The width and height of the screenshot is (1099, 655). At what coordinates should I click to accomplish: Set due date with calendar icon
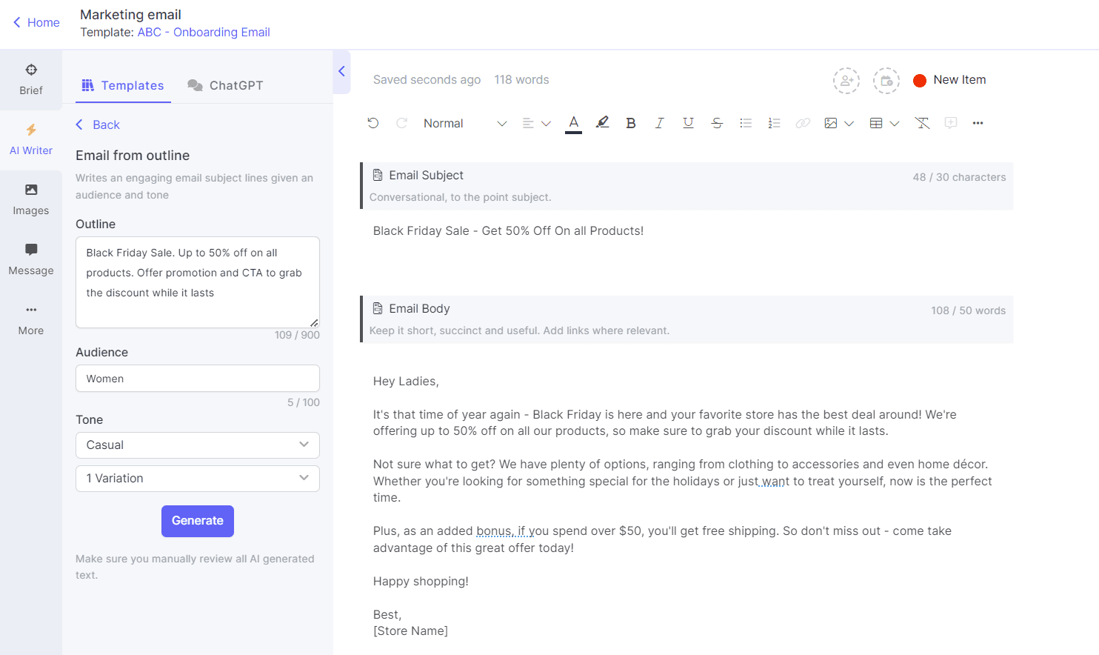coord(886,81)
